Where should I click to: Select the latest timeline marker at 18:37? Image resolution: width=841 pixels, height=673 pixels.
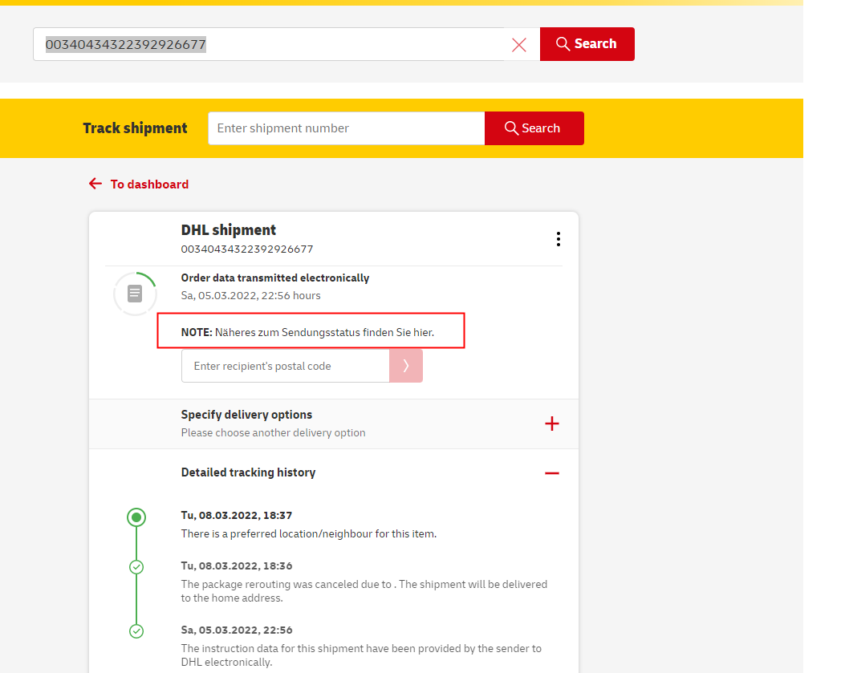tap(136, 517)
